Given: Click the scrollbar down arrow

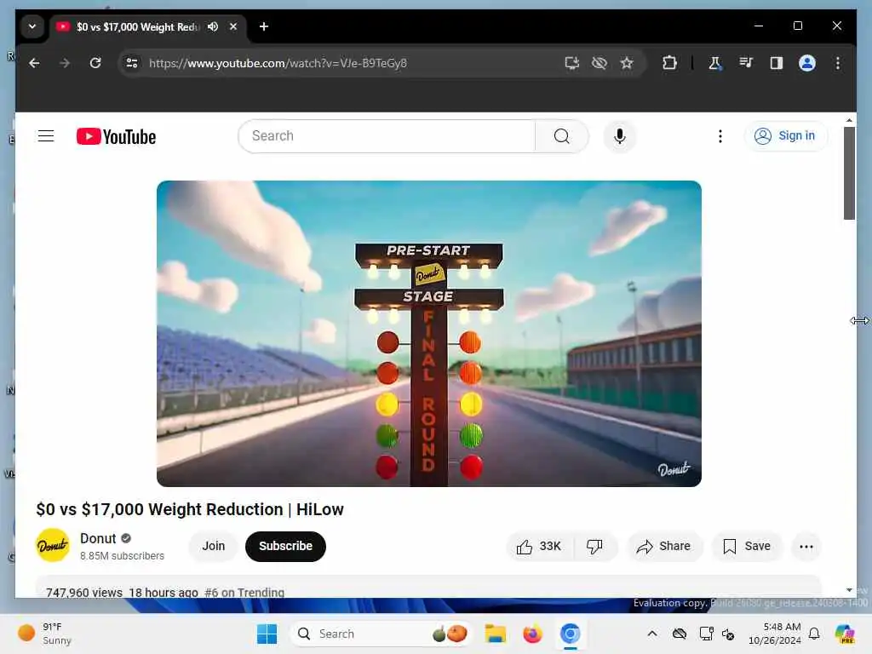Looking at the screenshot, I should pyautogui.click(x=849, y=590).
